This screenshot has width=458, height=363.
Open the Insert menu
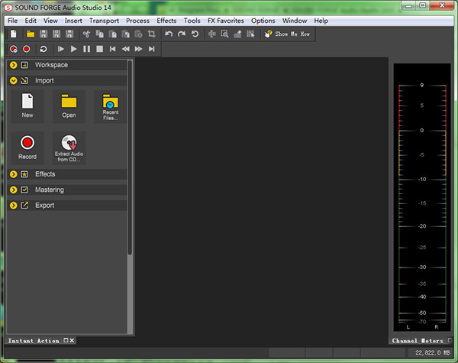click(73, 21)
